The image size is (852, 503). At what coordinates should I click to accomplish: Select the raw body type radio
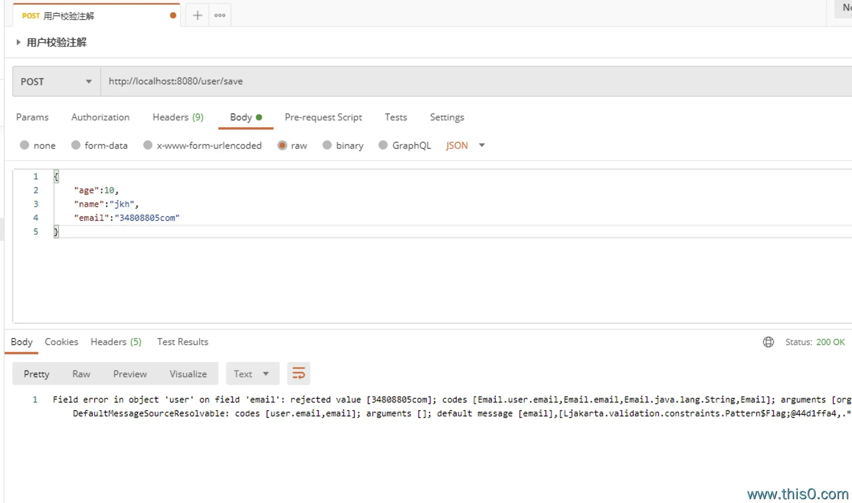(x=282, y=145)
